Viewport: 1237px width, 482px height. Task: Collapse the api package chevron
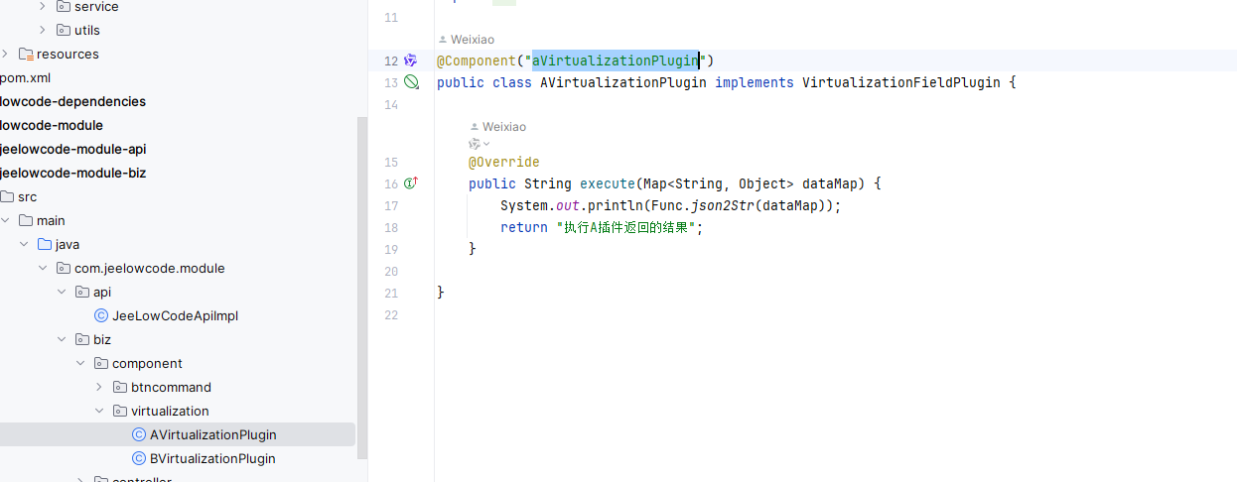tap(62, 292)
